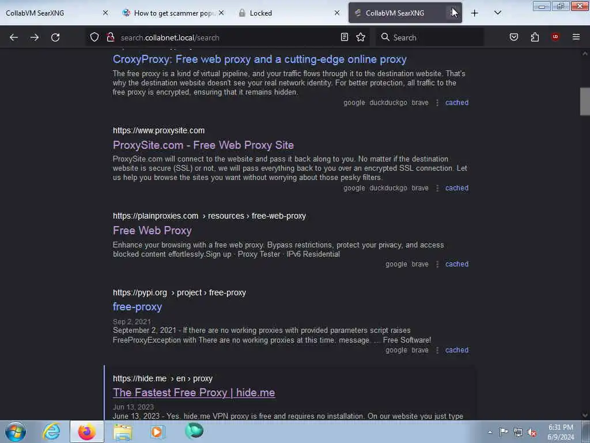590x443 pixels.
Task: Open ProxySite.com search result
Action: pyautogui.click(x=203, y=145)
